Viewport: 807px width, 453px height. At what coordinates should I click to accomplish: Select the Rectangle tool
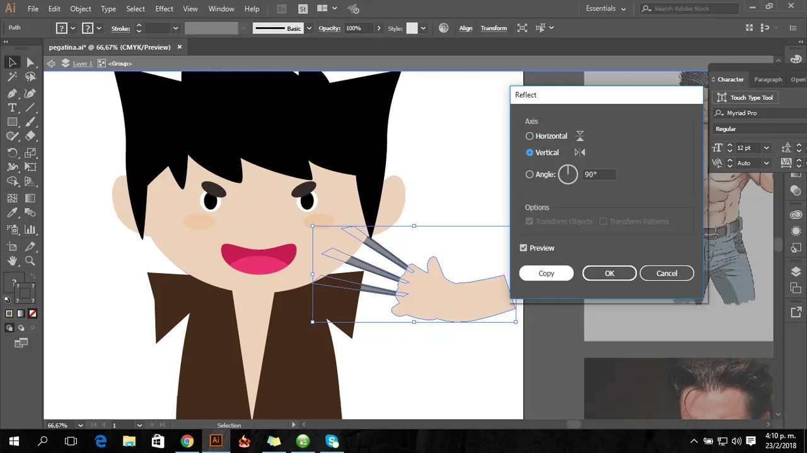pos(12,122)
